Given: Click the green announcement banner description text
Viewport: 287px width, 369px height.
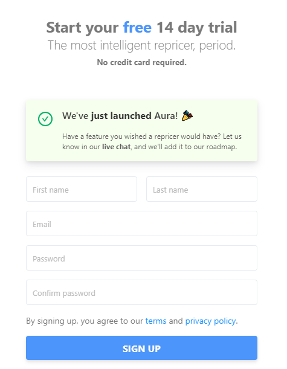Looking at the screenshot, I should pos(152,141).
